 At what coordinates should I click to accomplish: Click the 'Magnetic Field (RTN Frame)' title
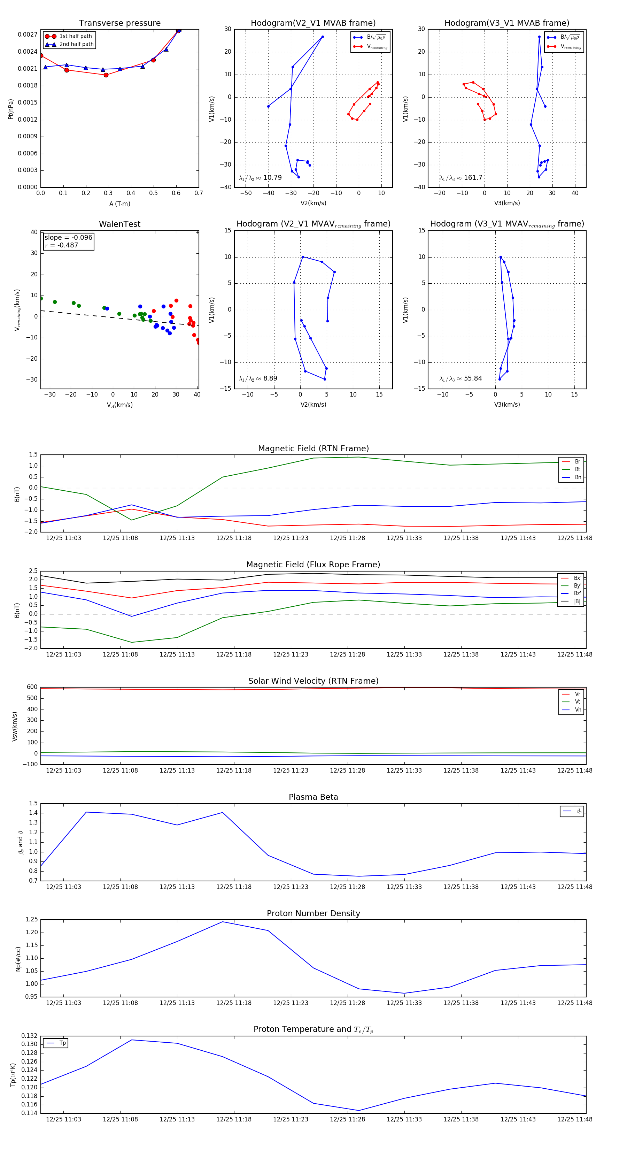click(313, 449)
